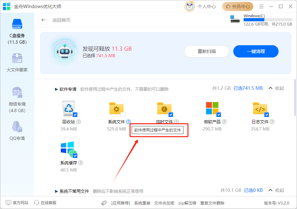The width and height of the screenshot is (297, 209).
Task: Click the help icon beside 微软产品
Action: (x=224, y=122)
